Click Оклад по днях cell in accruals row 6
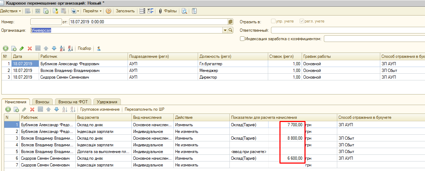Image resolution: width=425 pixels, height=171 pixels. pos(104,158)
